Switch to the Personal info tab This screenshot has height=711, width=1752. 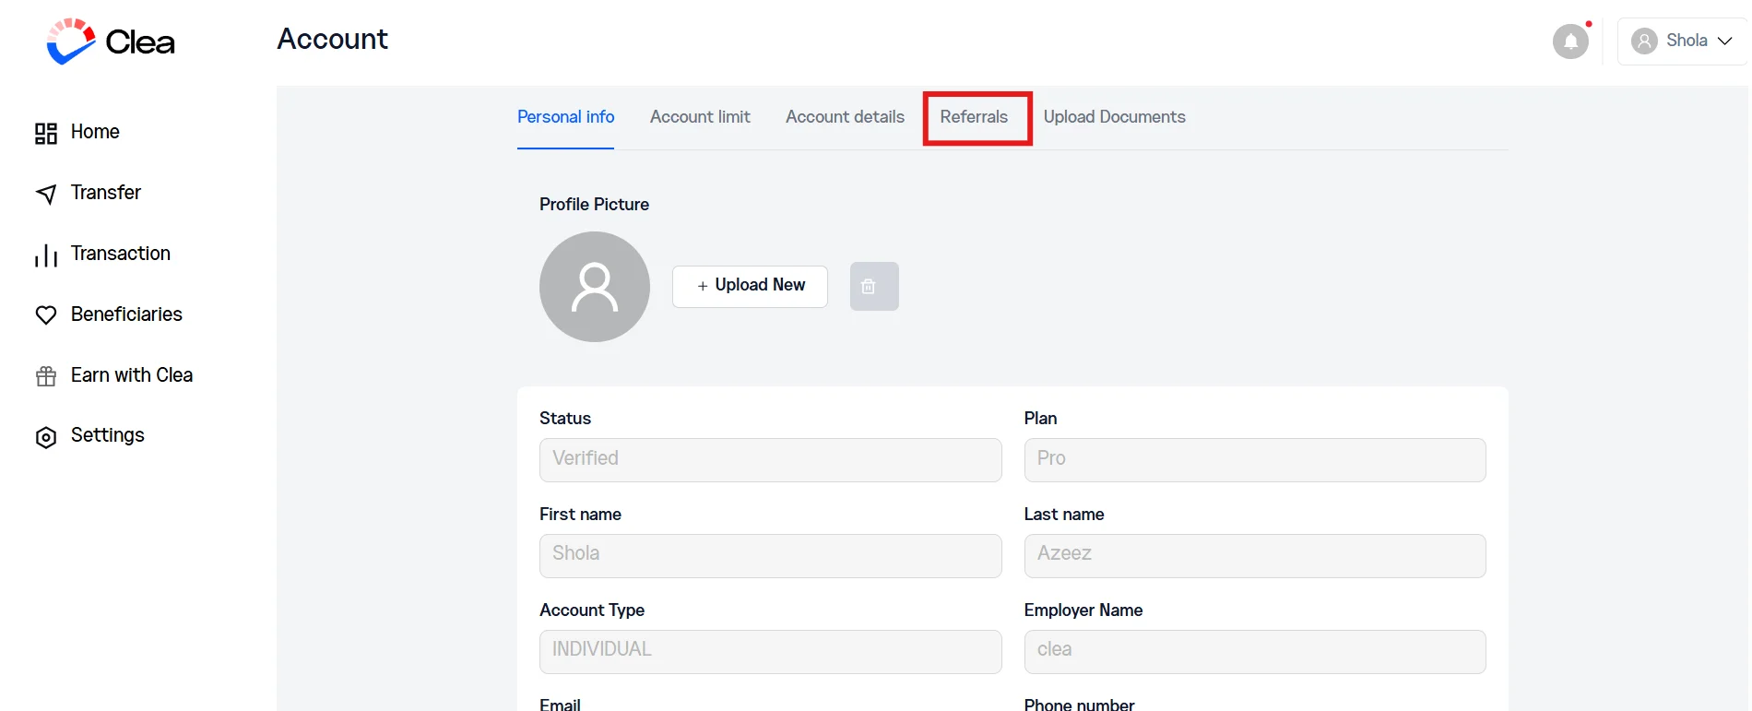pos(565,117)
